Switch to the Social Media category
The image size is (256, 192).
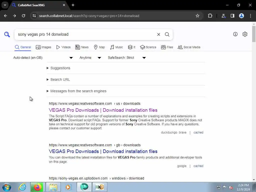coord(189,47)
